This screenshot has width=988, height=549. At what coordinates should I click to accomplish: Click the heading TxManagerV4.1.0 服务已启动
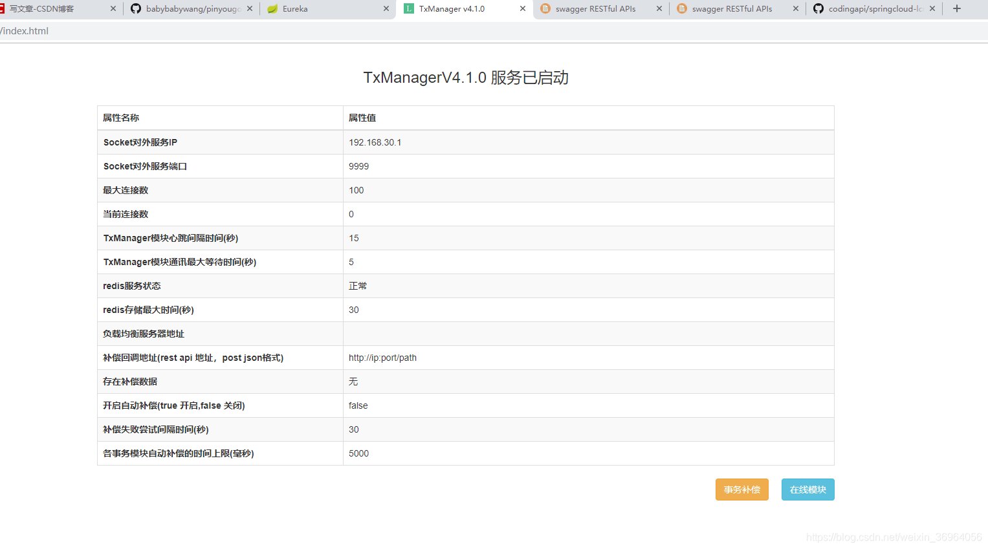[466, 78]
